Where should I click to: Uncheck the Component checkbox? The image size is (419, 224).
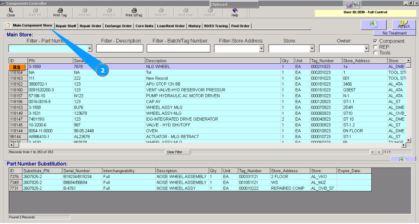click(376, 41)
